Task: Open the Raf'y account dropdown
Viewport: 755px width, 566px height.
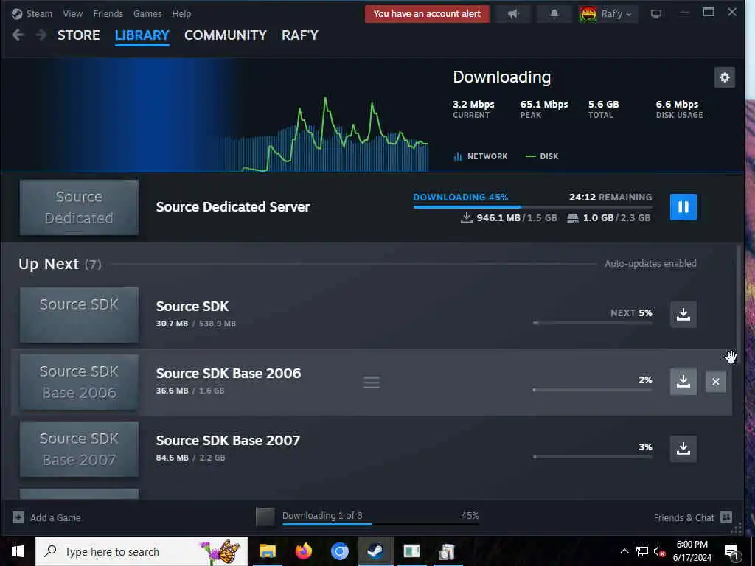Action: coord(616,14)
